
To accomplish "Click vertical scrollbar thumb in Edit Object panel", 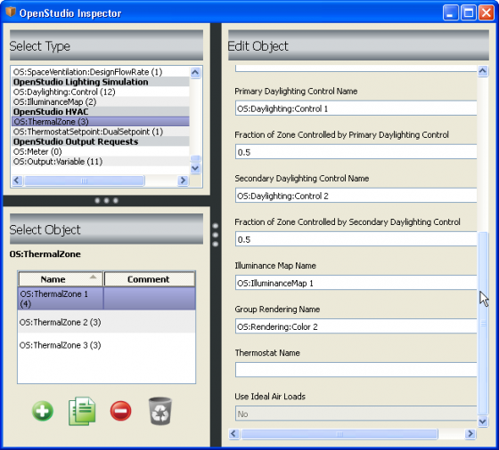I will [483, 324].
